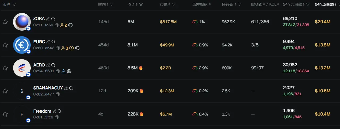Click the blue-chip index gauge for AERO
This screenshot has height=129, width=340.
(x=195, y=68)
